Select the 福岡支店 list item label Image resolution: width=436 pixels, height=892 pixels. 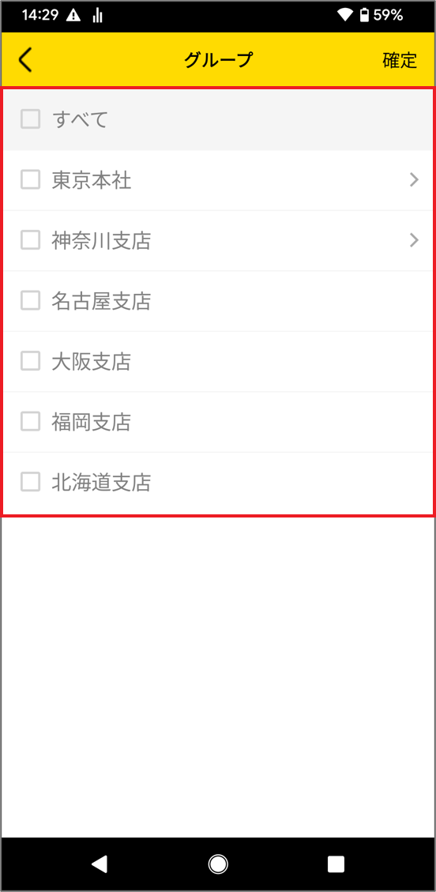point(92,422)
